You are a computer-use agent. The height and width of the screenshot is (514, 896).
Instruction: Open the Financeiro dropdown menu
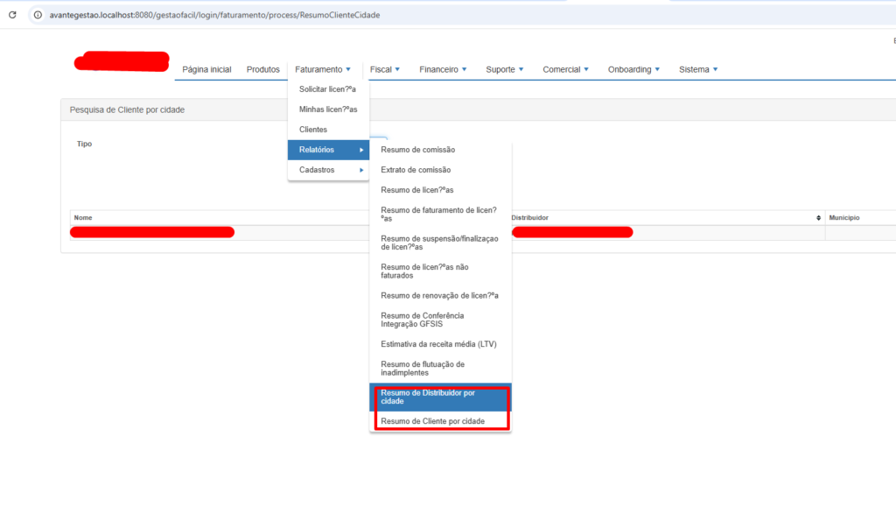click(x=443, y=69)
